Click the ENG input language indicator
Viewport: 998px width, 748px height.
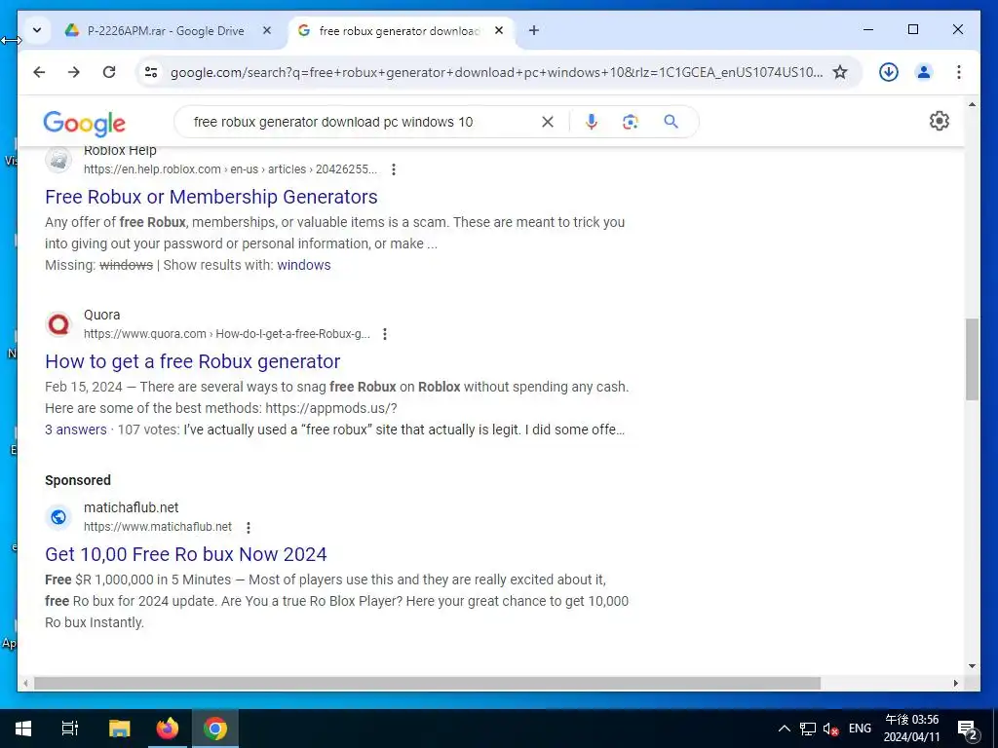860,729
